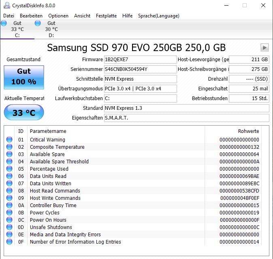The image size is (273, 259).
Task: Click the blue orb beside Available Spare Threshold
Action: (9, 161)
